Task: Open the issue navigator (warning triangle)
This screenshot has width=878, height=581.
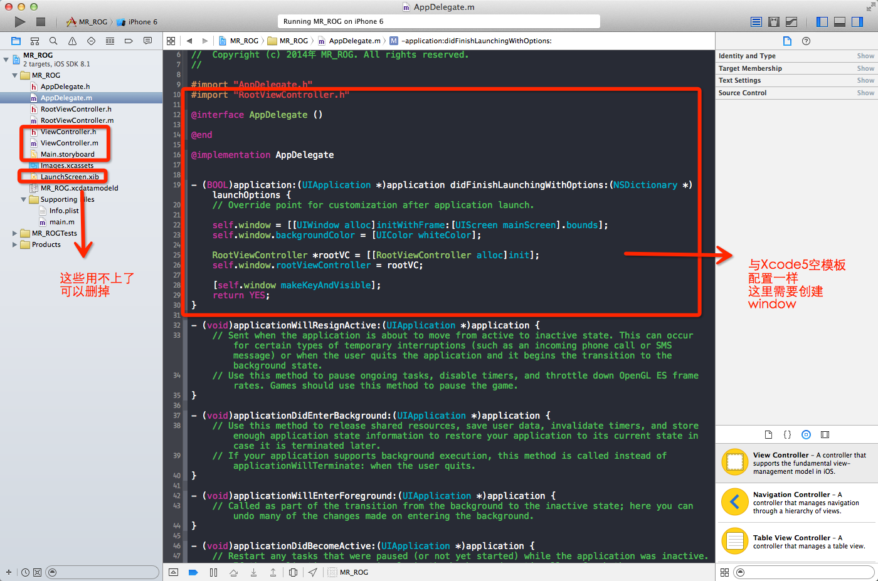Action: pyautogui.click(x=72, y=41)
